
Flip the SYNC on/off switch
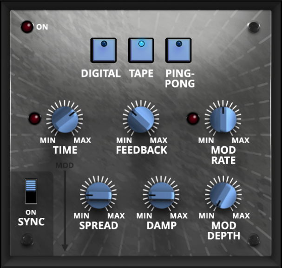coord(31,191)
